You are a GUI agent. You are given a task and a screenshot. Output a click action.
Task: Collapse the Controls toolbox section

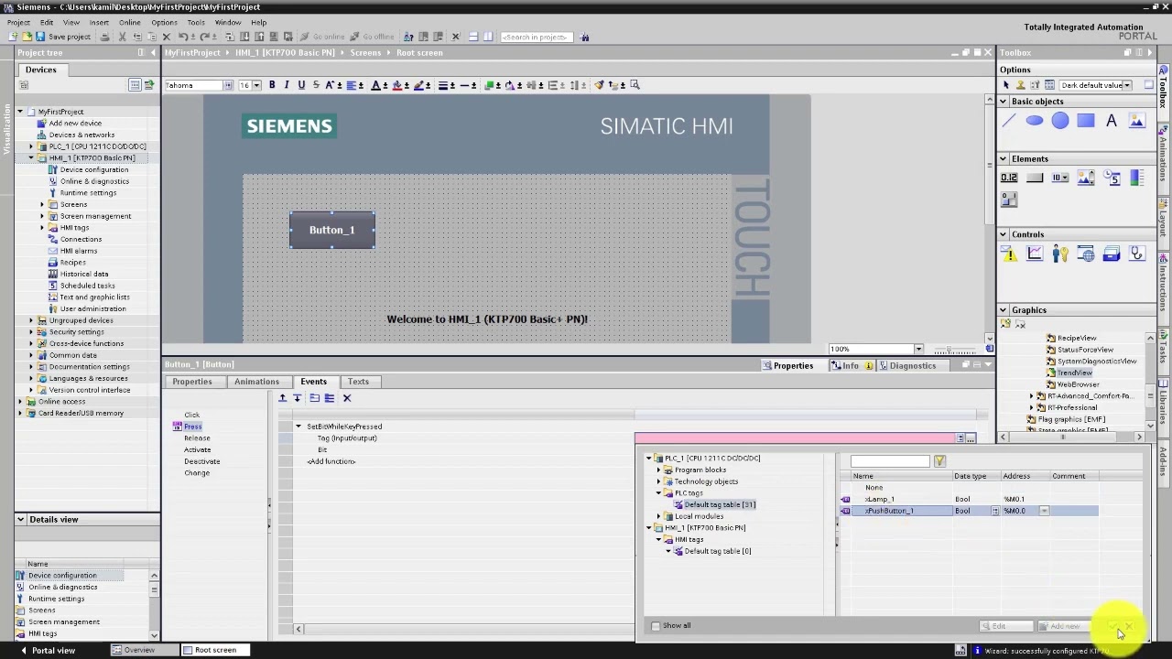1004,234
